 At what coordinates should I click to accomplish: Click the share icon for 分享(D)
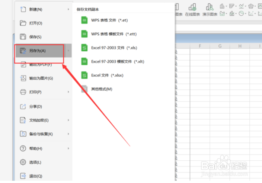23,106
